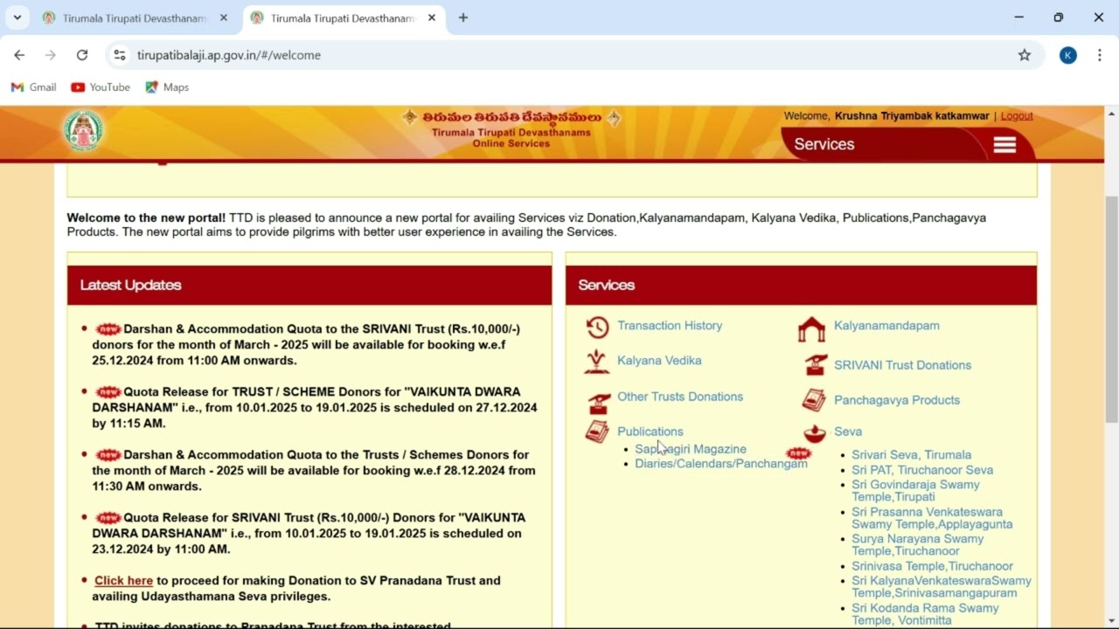Click the Transaction History clock icon

coord(597,327)
